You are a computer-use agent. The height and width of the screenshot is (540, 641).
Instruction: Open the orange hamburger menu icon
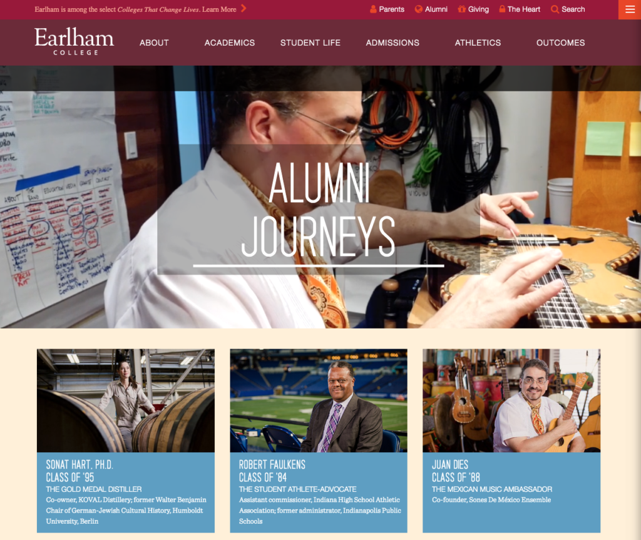tap(630, 9)
